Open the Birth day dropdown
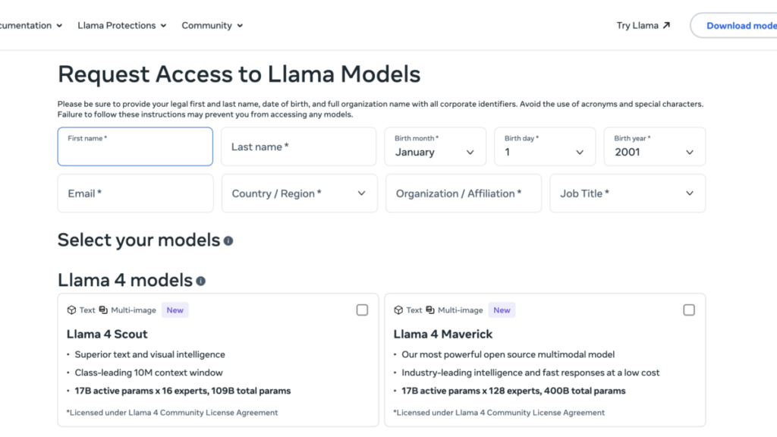 pyautogui.click(x=545, y=146)
